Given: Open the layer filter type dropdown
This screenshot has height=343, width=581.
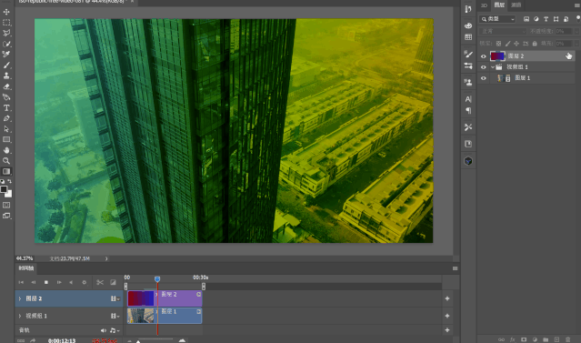Looking at the screenshot, I should [x=498, y=19].
